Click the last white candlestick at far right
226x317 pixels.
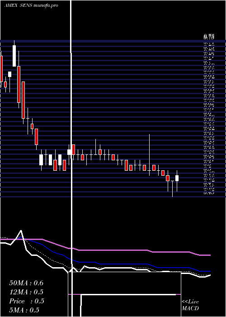pyautogui.click(x=177, y=178)
